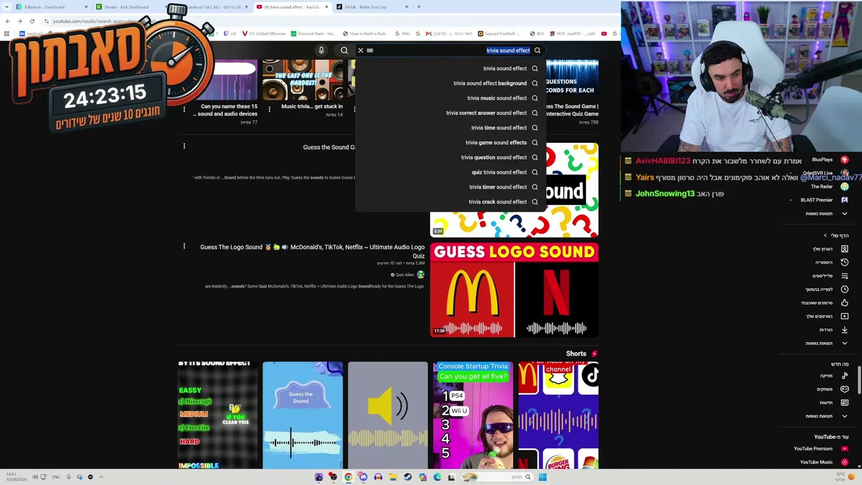The height and width of the screenshot is (485, 862).
Task: Click the Windows Start button on the taskbar
Action: click(542, 478)
